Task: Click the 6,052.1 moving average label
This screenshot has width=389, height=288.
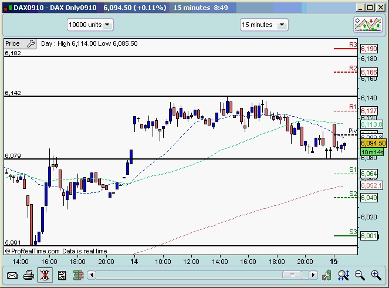Action: (x=371, y=185)
